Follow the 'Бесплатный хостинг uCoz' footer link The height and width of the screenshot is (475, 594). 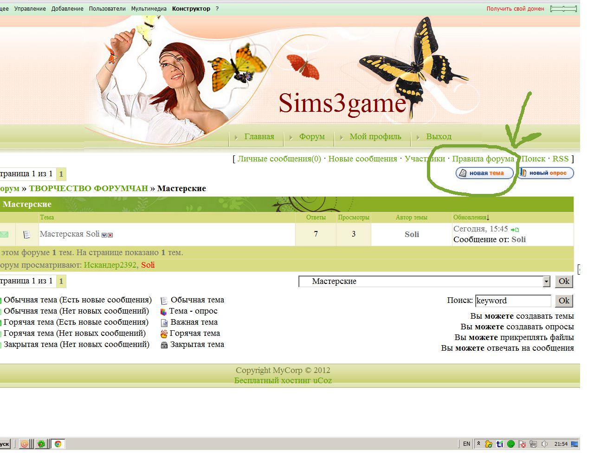pyautogui.click(x=283, y=380)
